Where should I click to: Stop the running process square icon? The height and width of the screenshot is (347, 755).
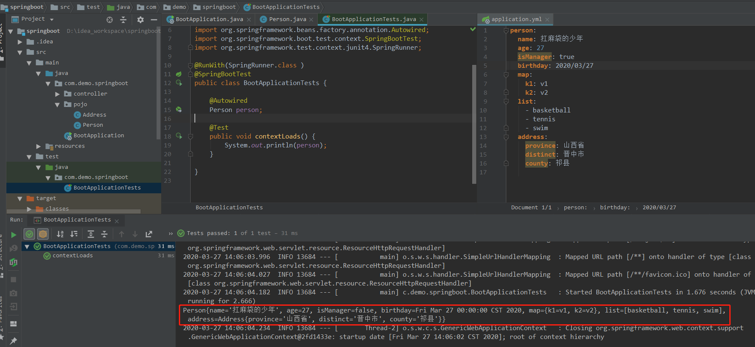(x=13, y=279)
